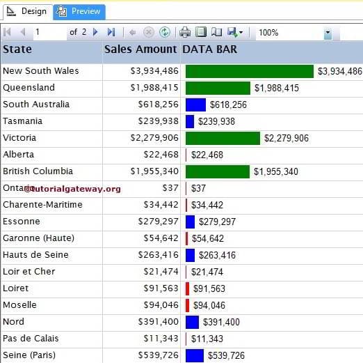Image resolution: width=363 pixels, height=363 pixels.
Task: Click the back to parent report arrow
Action: pos(132,32)
